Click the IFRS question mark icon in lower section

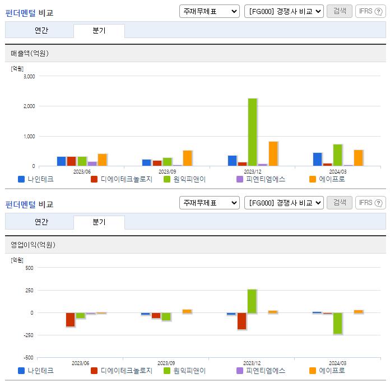(x=378, y=203)
